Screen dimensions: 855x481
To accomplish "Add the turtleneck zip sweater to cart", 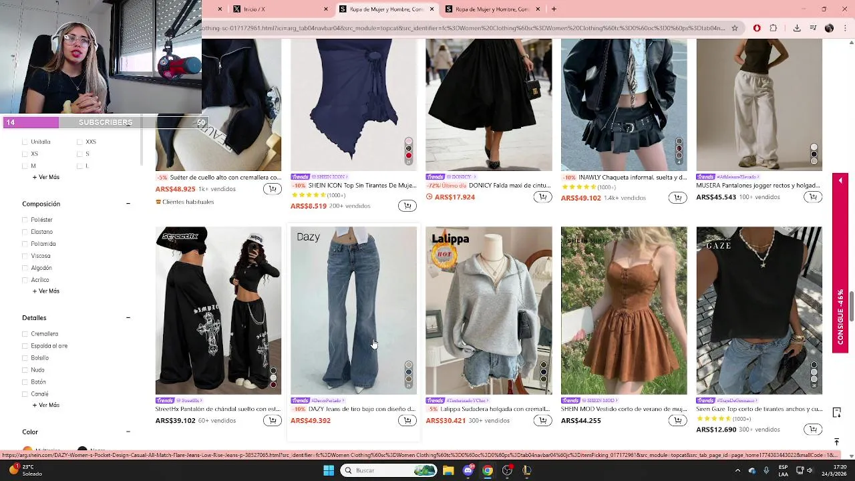I will click(x=272, y=189).
